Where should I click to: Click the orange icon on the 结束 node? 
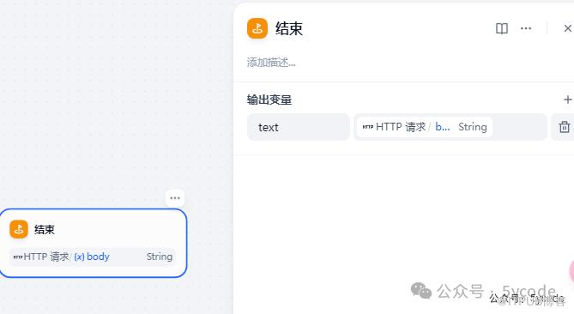19,229
